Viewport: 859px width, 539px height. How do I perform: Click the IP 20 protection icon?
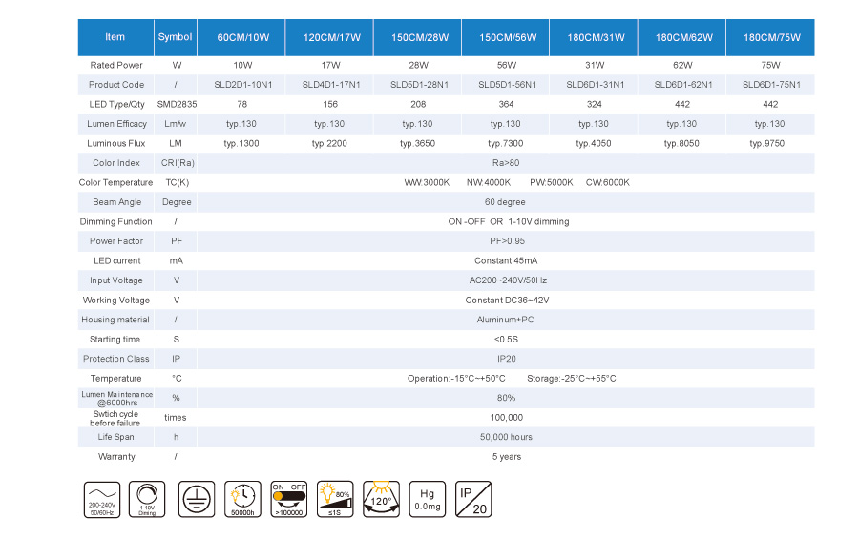pos(474,499)
